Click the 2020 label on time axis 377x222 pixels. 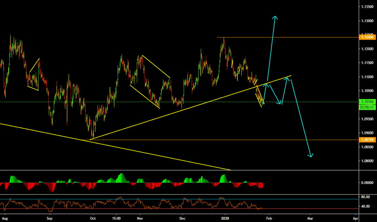click(x=225, y=218)
